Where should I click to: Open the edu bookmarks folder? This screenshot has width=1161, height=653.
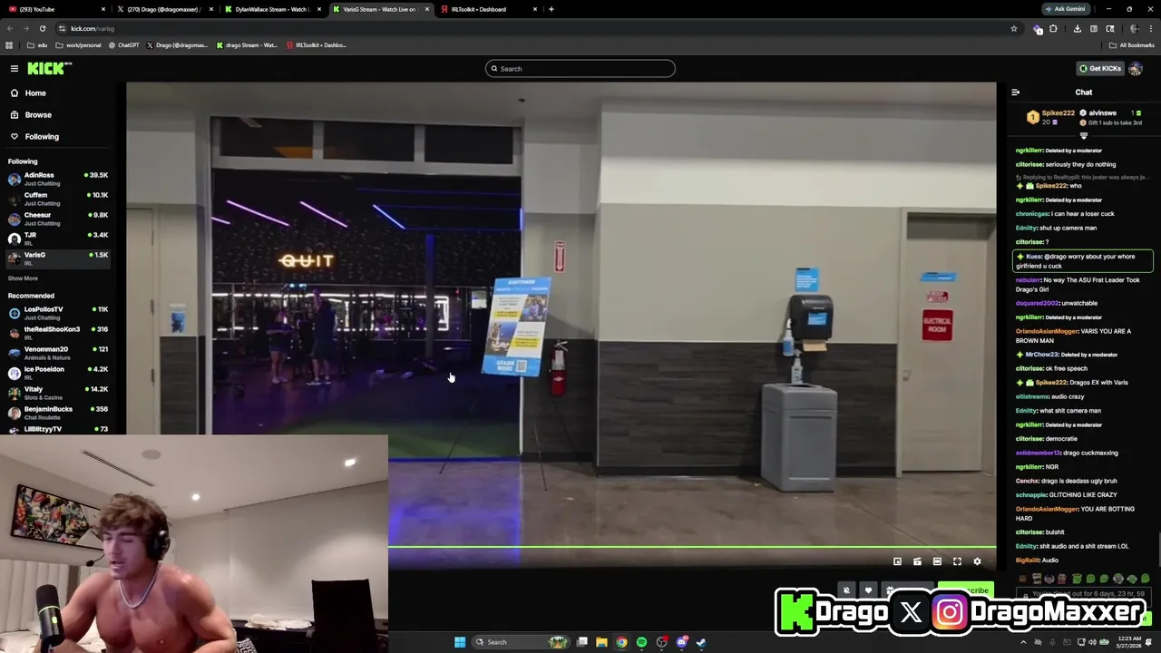coord(37,45)
